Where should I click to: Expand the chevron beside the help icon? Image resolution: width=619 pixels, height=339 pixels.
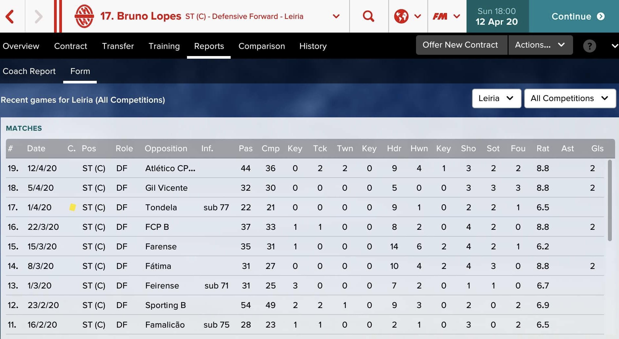614,46
